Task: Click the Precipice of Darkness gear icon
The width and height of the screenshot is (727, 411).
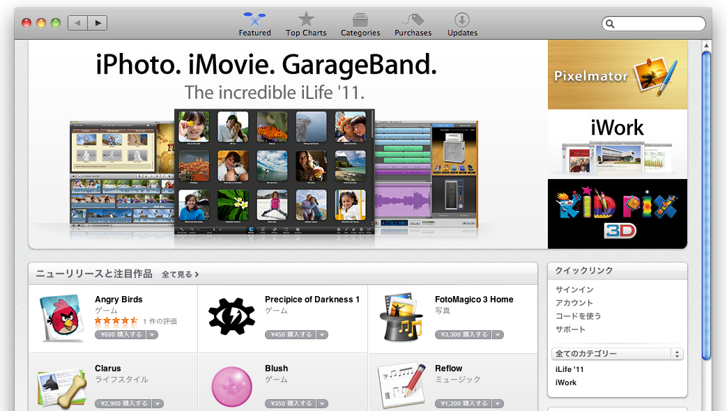Action: click(x=231, y=316)
